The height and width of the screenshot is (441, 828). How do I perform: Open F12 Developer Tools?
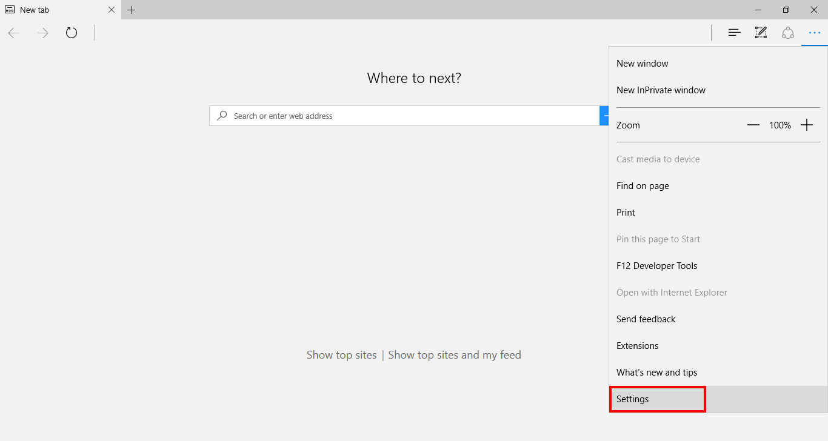(x=718, y=266)
